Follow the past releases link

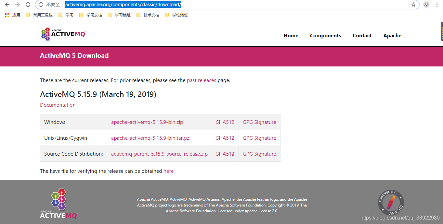202,80
